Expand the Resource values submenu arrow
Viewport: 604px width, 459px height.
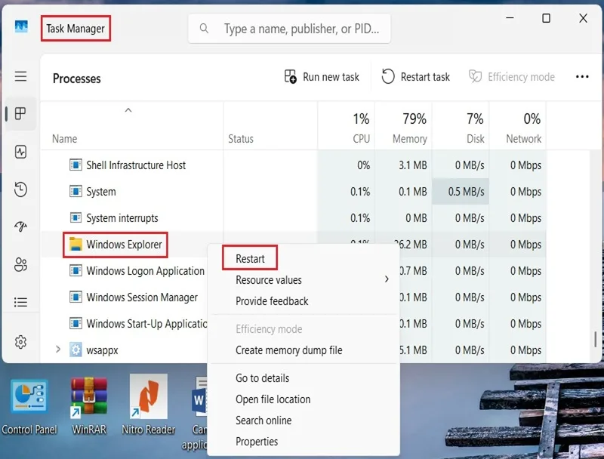[x=387, y=279]
